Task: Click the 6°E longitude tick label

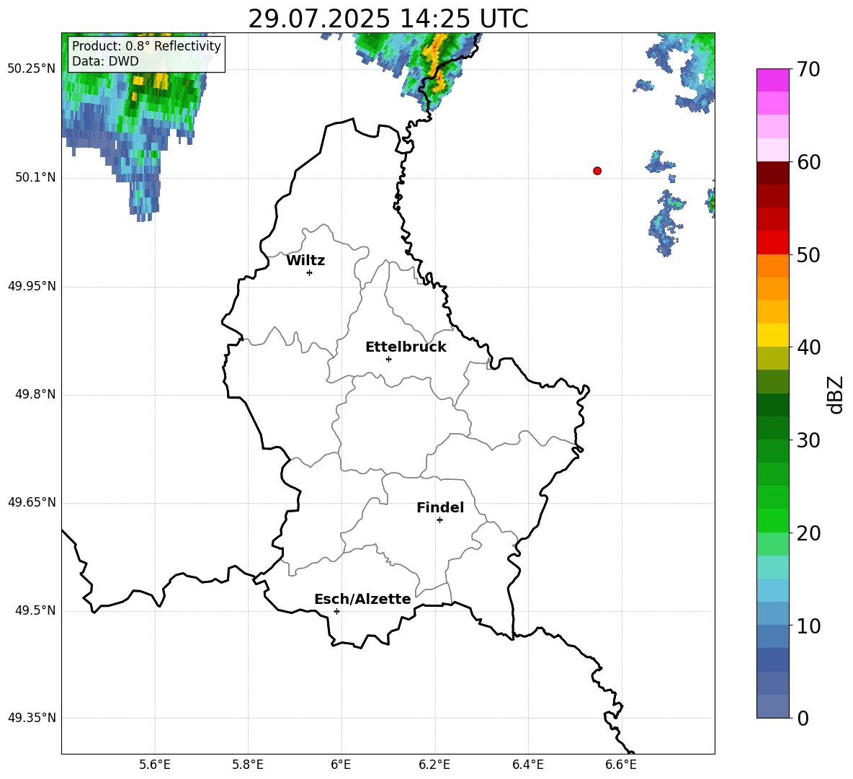Action: coord(341,765)
